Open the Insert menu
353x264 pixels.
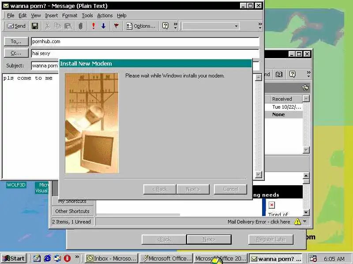[x=51, y=15]
